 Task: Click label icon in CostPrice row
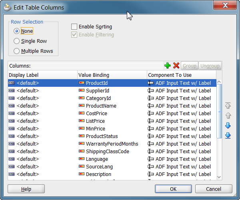tap(12, 113)
